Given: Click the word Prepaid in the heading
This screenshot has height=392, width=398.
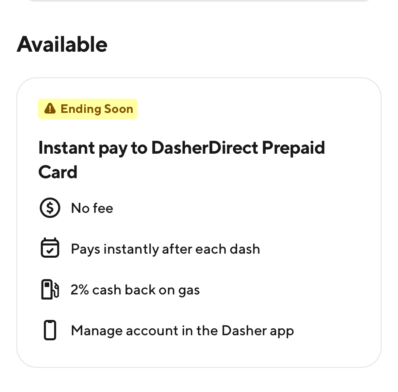Looking at the screenshot, I should coord(293,148).
